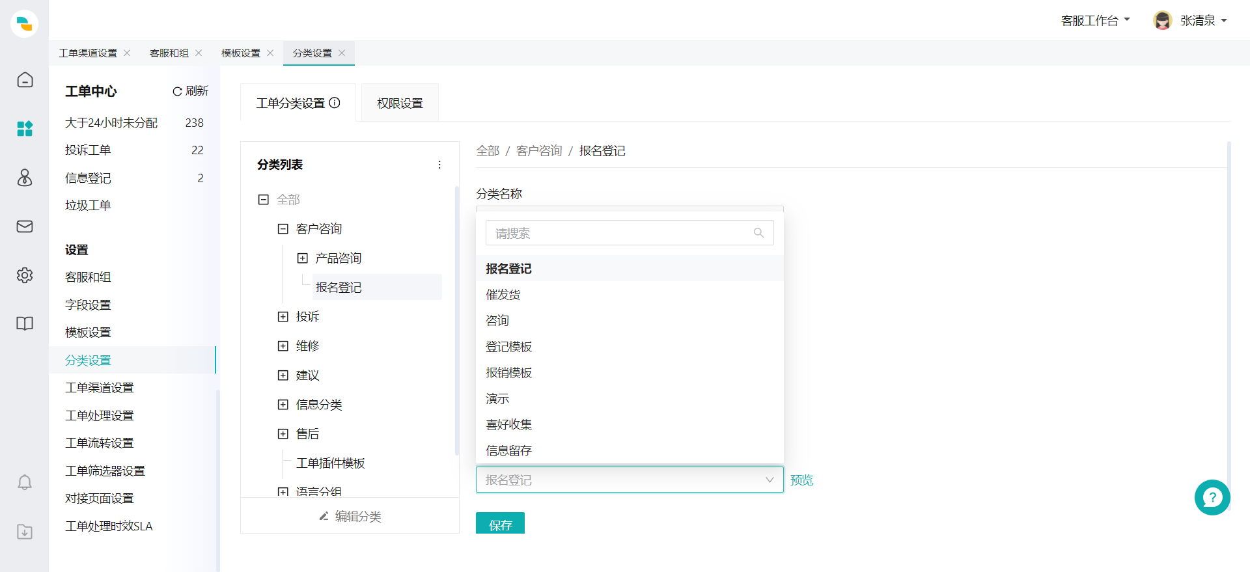
Task: Click the user avatar of 张清泉
Action: tap(1163, 20)
